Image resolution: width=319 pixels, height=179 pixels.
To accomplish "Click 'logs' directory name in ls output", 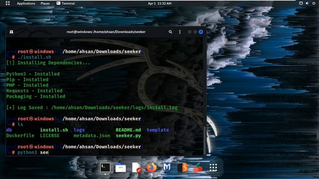I will point(79,130).
